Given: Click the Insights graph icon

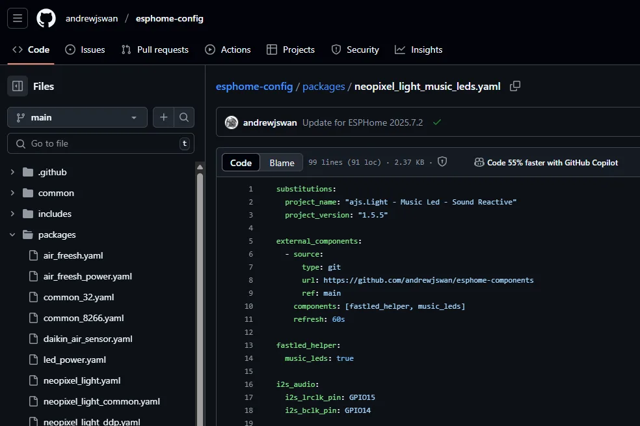Looking at the screenshot, I should click(400, 50).
